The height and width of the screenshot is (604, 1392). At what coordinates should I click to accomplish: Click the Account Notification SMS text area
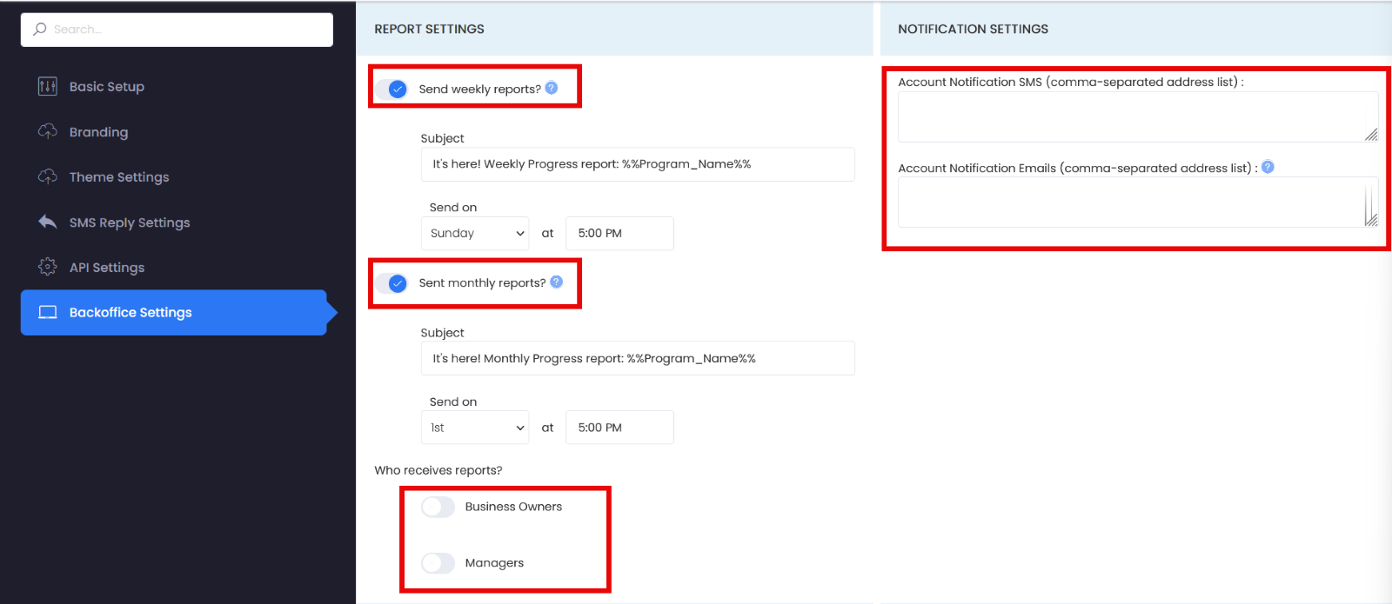pyautogui.click(x=1138, y=116)
